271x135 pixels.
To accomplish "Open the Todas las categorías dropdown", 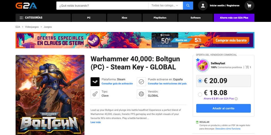I will (165, 6).
